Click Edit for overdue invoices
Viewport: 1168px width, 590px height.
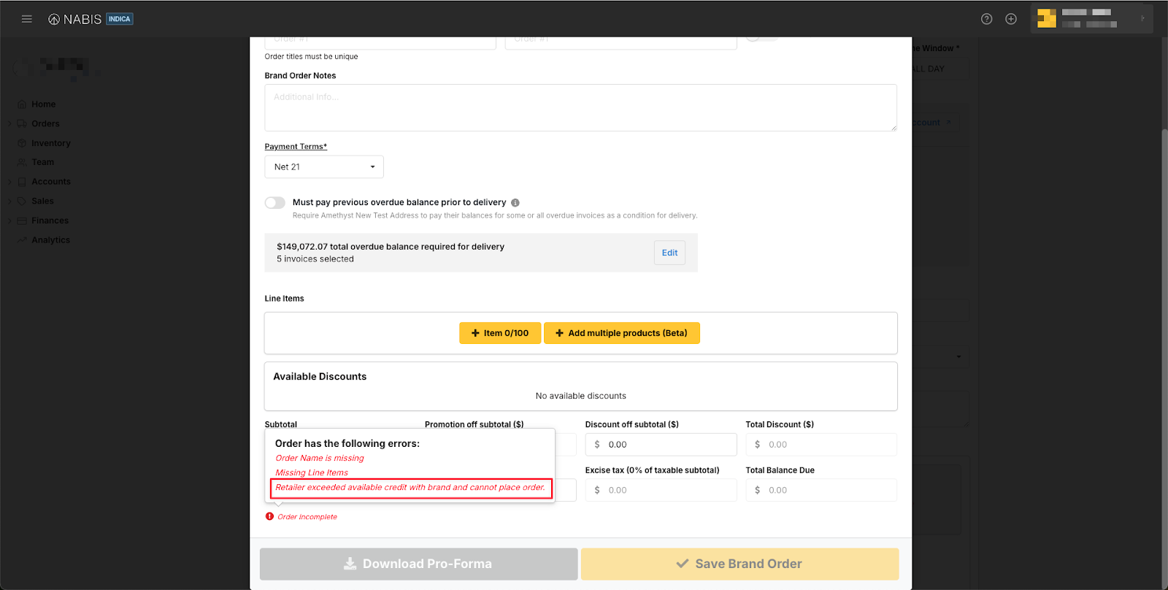[669, 253]
